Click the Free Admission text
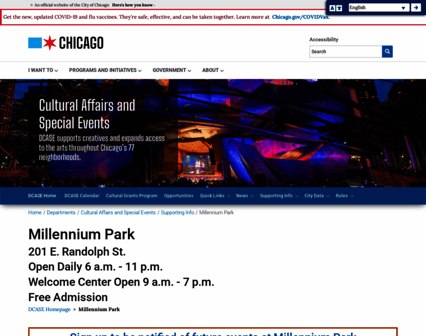 pyautogui.click(x=68, y=297)
